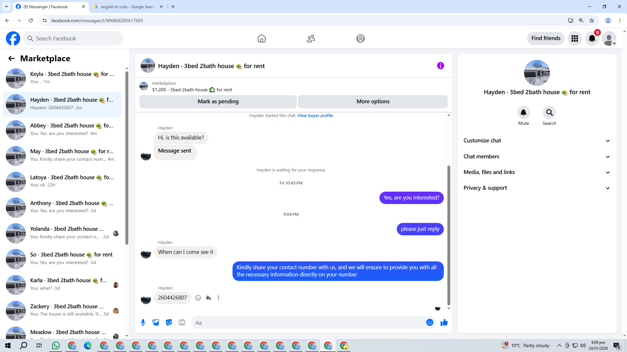Open the GIF picker
This screenshot has height=352, width=627.
click(x=182, y=323)
